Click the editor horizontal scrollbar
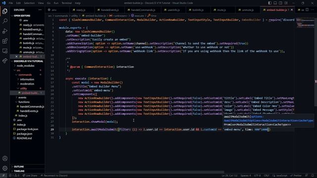Screen dimensions: 317x178 coord(142,172)
